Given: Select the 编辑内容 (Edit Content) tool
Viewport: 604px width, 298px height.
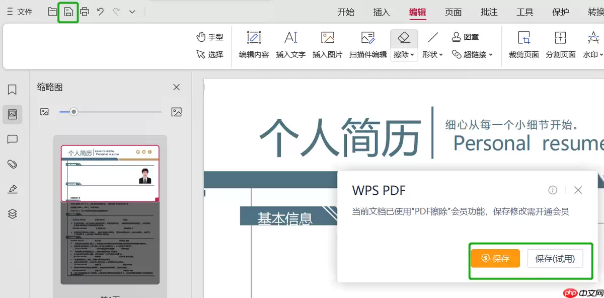Looking at the screenshot, I should [253, 44].
